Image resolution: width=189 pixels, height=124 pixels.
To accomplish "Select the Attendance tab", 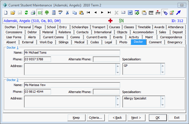I will coord(176,27).
